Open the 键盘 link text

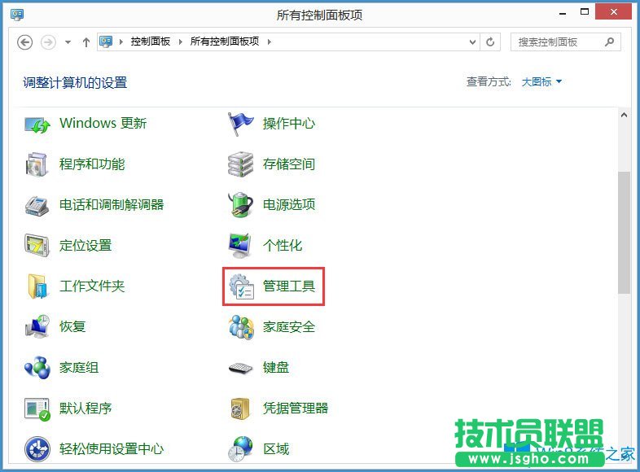pos(276,368)
